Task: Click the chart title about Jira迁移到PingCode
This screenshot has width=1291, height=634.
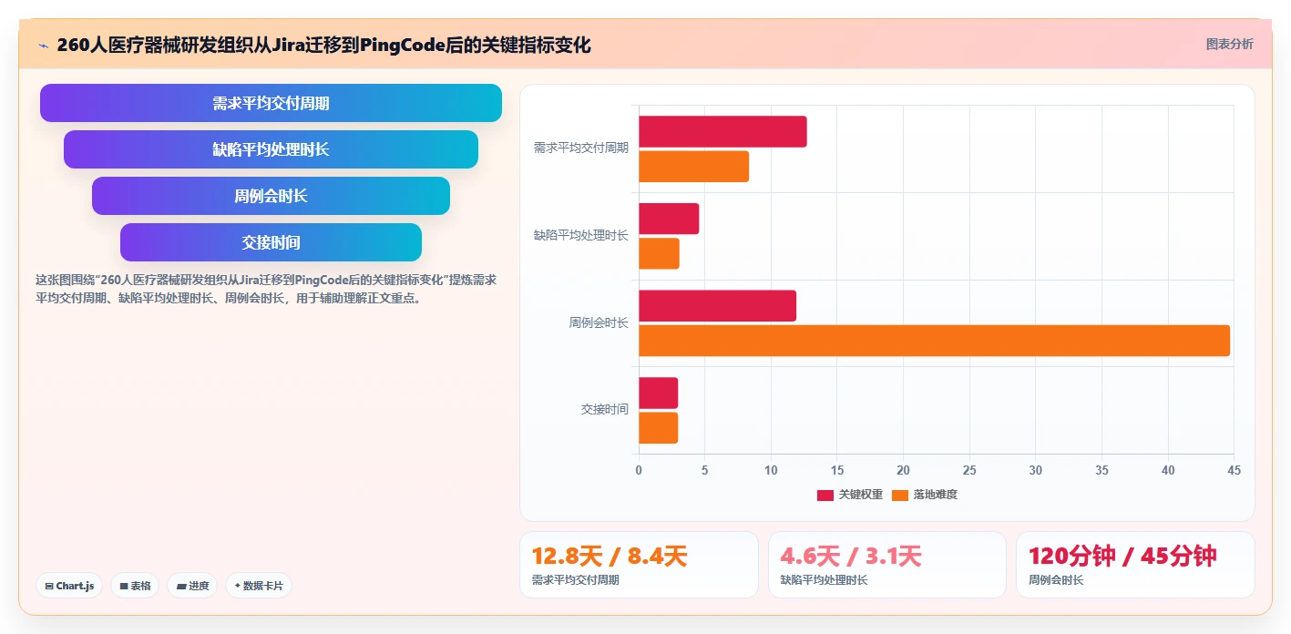Action: click(x=323, y=46)
